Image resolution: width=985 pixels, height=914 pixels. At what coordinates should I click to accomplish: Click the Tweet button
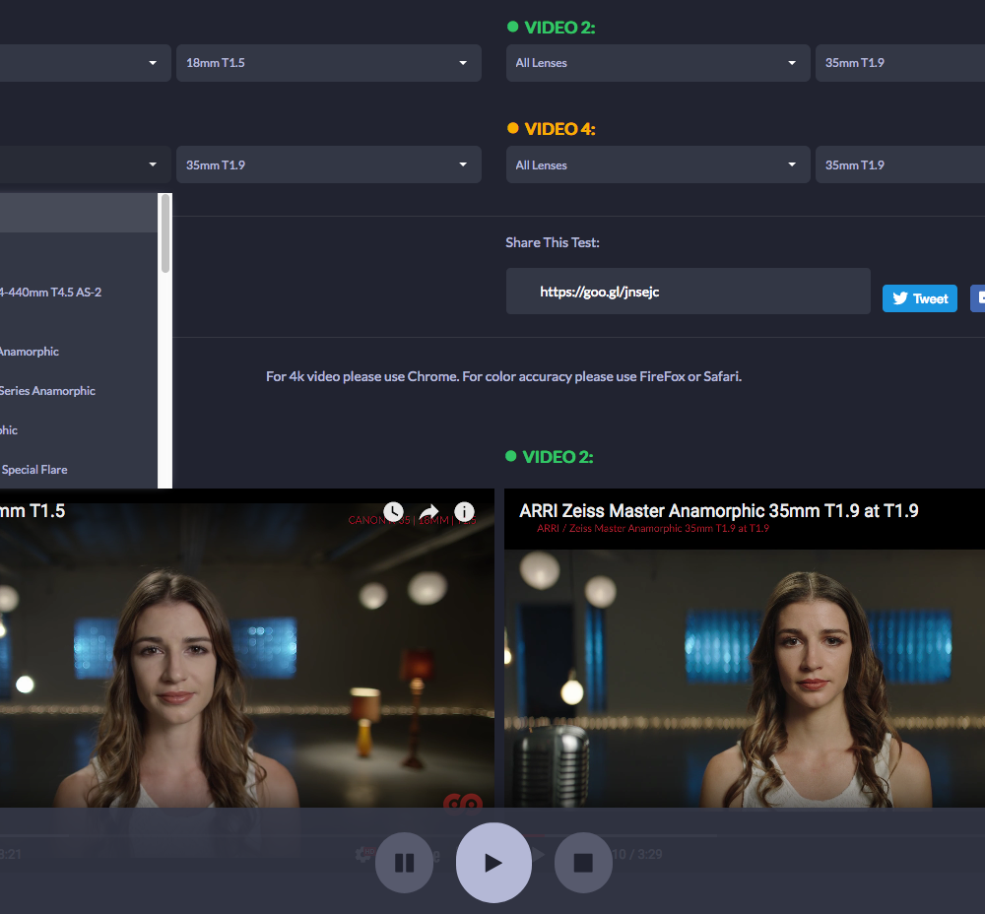pos(920,298)
